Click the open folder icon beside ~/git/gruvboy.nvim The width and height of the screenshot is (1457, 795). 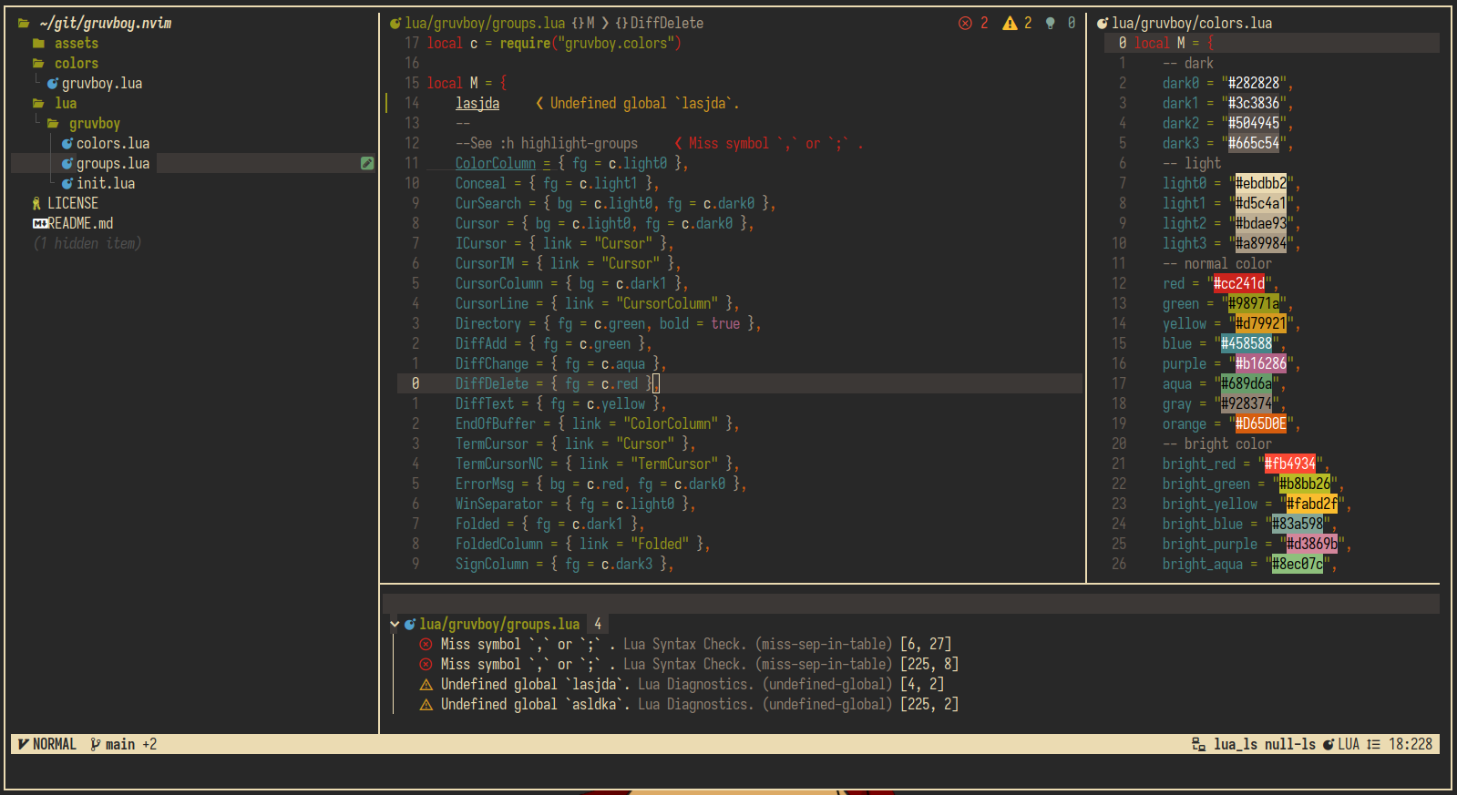click(x=24, y=24)
